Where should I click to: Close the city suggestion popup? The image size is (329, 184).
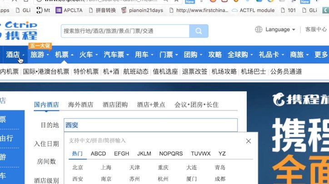click(x=249, y=141)
